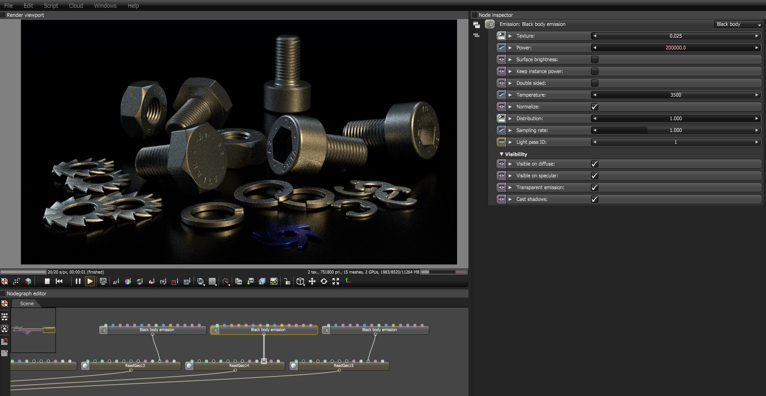Toggle the grid display icon in nodegraph sidebar
Screen dimensions: 766x396
(5, 353)
